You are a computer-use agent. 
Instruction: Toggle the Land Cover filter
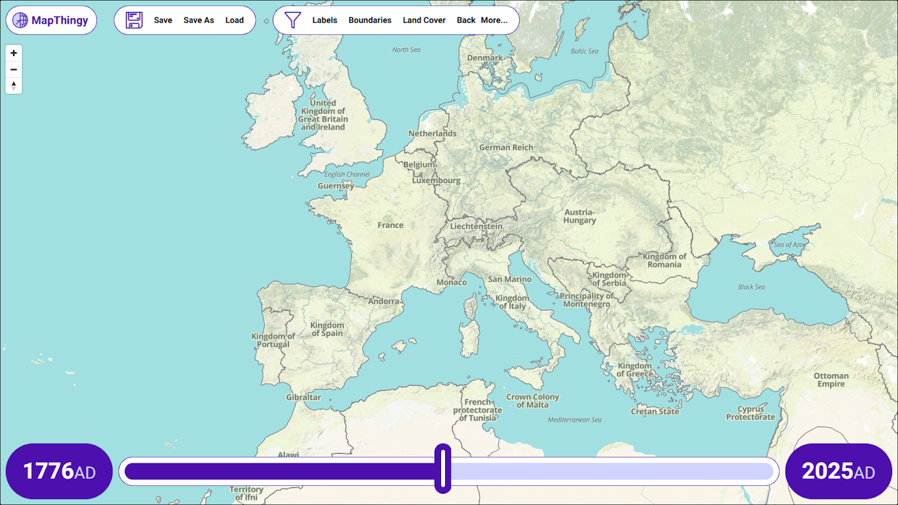point(424,20)
